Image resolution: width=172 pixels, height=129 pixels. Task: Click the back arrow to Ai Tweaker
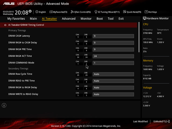pos(5,25)
